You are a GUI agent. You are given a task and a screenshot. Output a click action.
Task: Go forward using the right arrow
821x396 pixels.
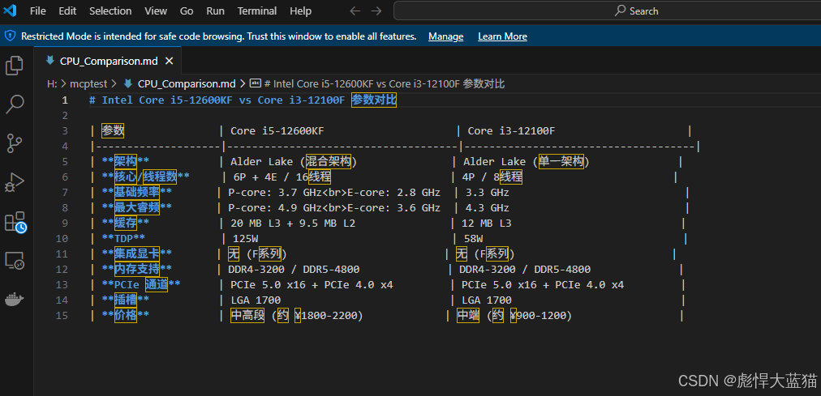tap(376, 11)
